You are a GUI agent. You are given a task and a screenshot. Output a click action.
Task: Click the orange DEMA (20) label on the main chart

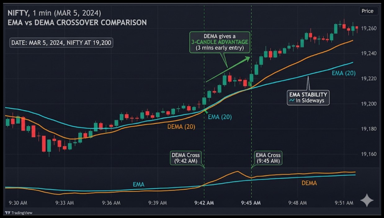(181, 127)
